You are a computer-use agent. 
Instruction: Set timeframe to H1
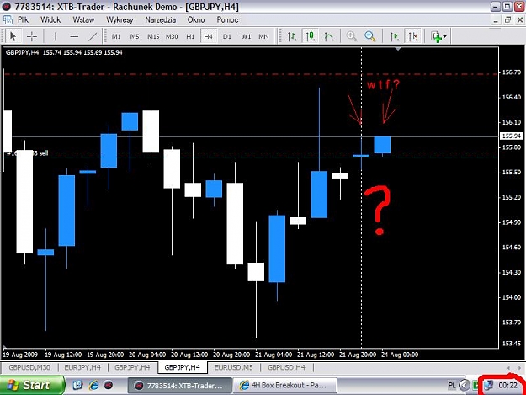click(190, 36)
